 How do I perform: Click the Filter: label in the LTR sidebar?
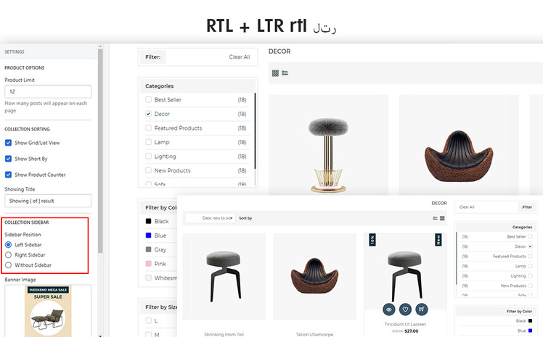coord(152,57)
